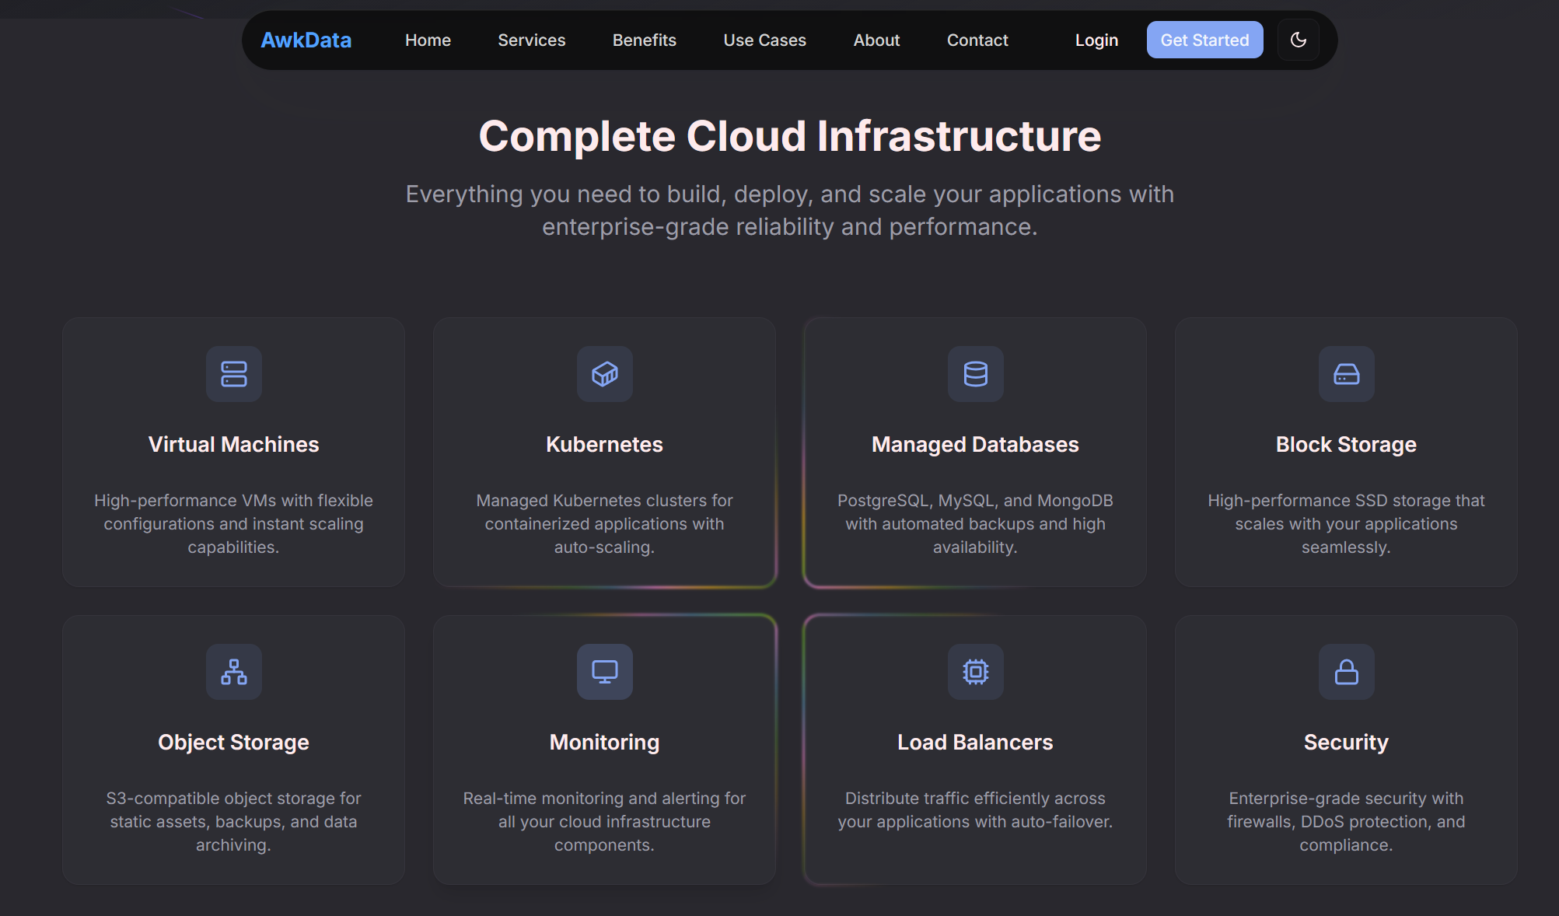Click the Login link
1559x916 pixels.
point(1096,40)
